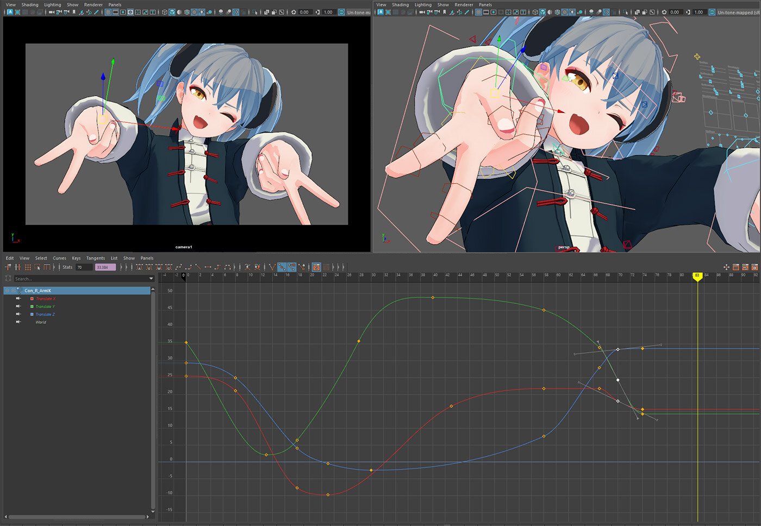Click Translate X red color swatch
This screenshot has height=526, width=761.
pyautogui.click(x=32, y=298)
